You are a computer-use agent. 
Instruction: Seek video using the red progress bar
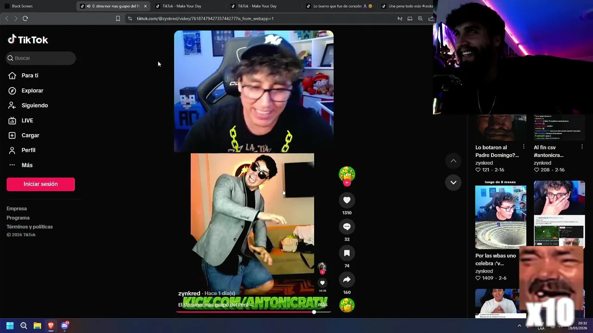tap(253, 312)
